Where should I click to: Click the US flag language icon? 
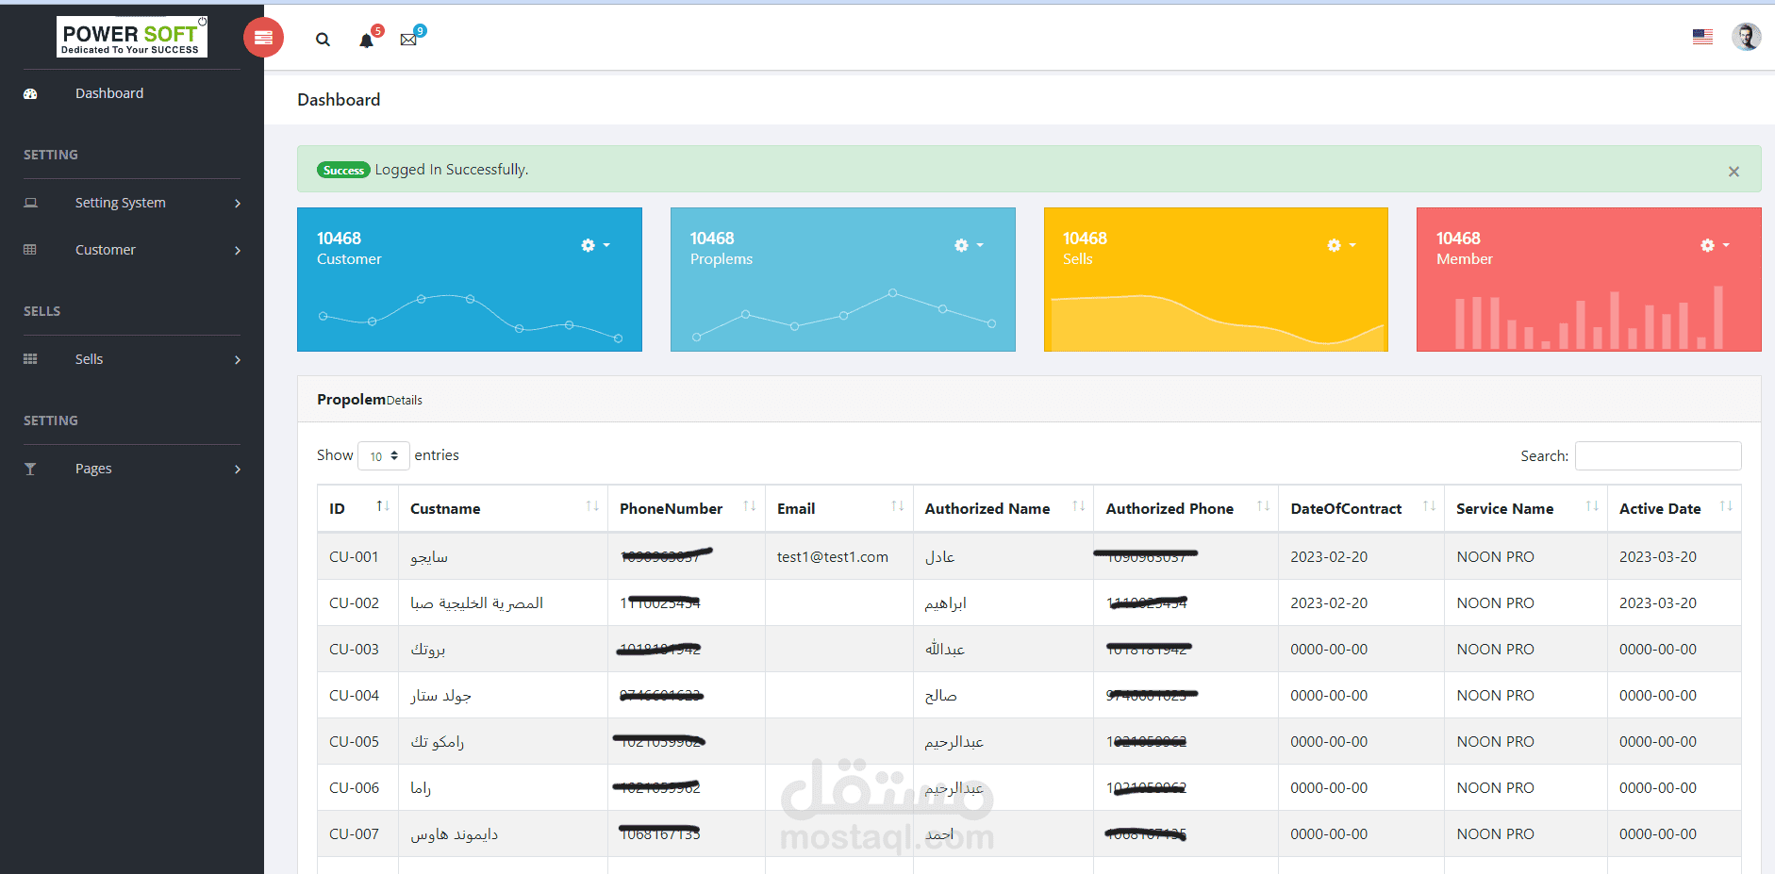[x=1702, y=36]
